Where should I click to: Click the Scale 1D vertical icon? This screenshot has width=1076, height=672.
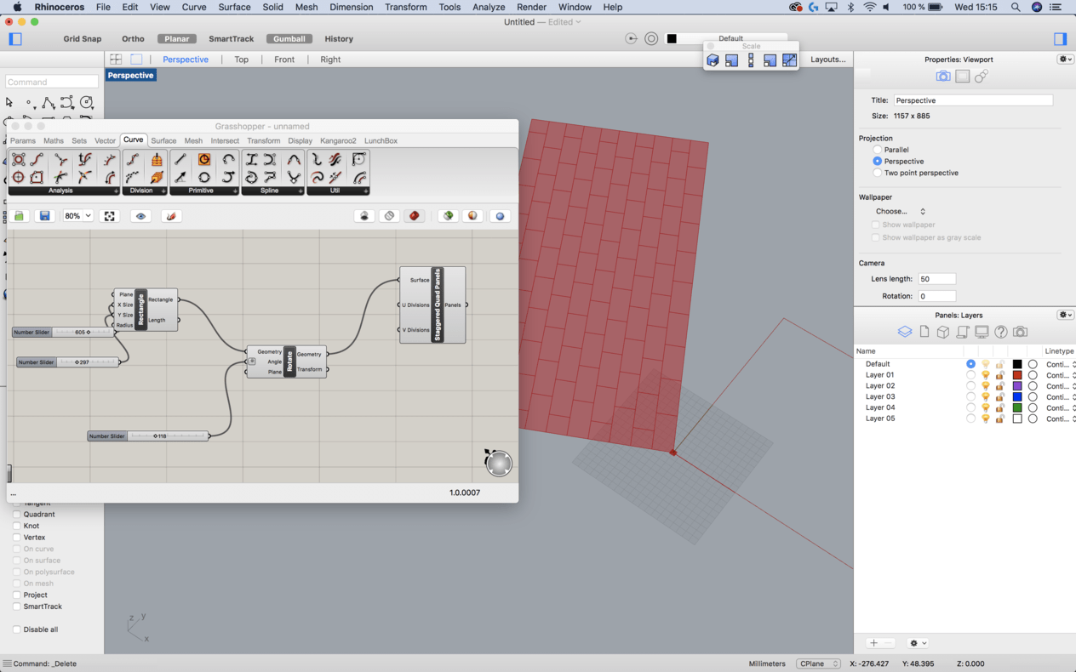[751, 60]
